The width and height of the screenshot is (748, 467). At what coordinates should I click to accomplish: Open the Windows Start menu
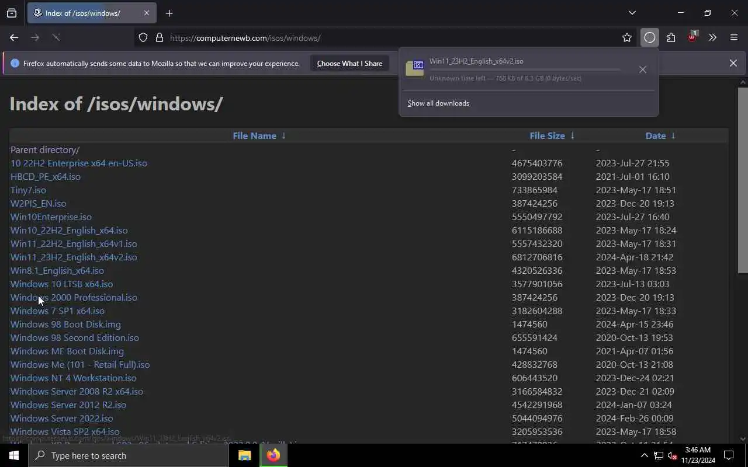(x=14, y=455)
